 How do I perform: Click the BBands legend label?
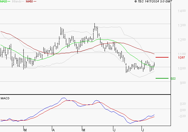point(17,1)
